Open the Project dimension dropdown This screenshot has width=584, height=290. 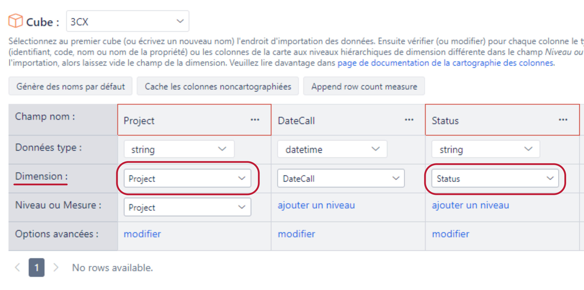tap(187, 178)
